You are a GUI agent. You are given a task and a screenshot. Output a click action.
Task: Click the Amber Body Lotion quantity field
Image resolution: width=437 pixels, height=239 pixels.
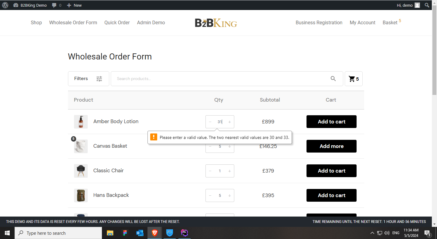pyautogui.click(x=220, y=122)
